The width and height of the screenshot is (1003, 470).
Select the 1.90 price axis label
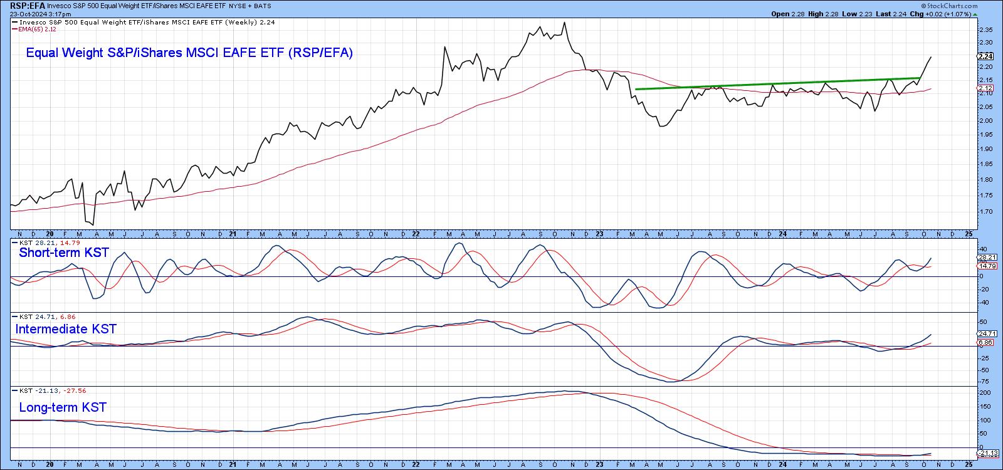pyautogui.click(x=985, y=150)
